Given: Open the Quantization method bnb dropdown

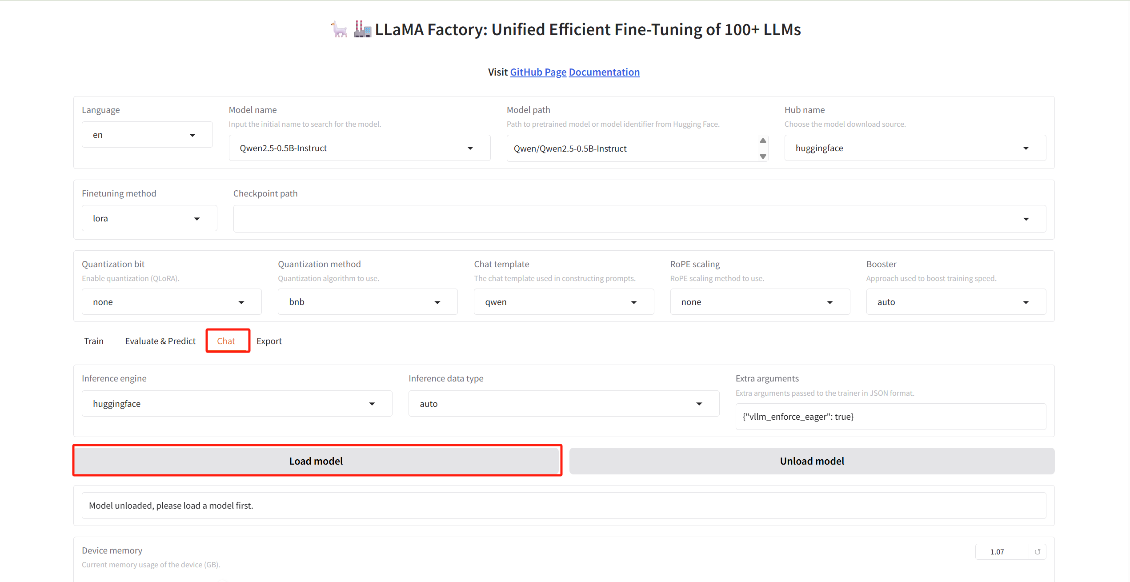Looking at the screenshot, I should pyautogui.click(x=437, y=302).
